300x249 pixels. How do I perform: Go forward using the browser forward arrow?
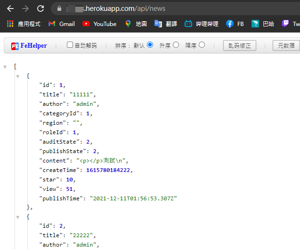(25, 9)
